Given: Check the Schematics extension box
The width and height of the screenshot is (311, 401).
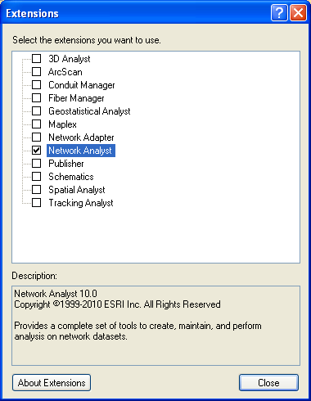Looking at the screenshot, I should click(x=36, y=176).
